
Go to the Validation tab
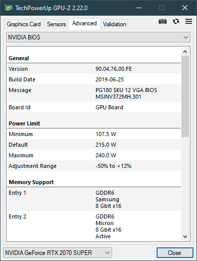coord(115,24)
